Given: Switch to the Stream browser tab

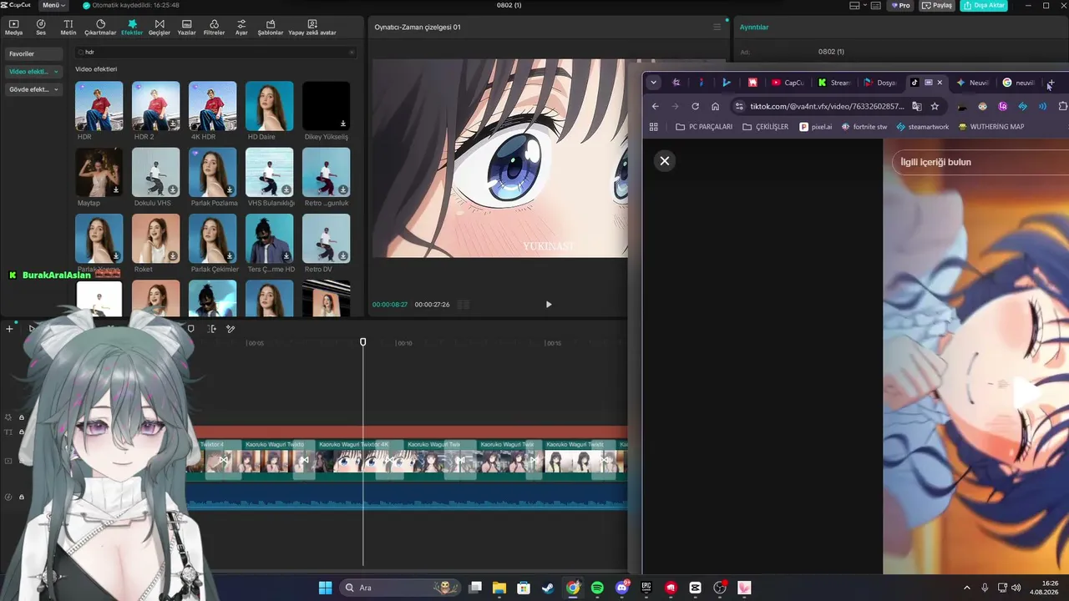Looking at the screenshot, I should tap(833, 83).
